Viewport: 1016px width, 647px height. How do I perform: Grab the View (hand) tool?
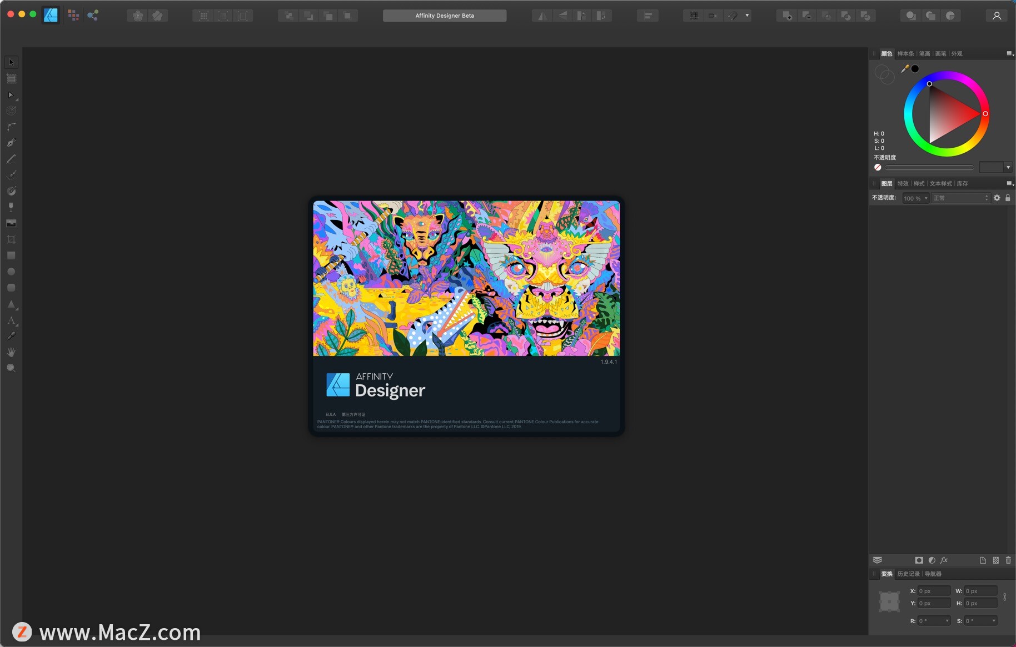[x=11, y=352]
